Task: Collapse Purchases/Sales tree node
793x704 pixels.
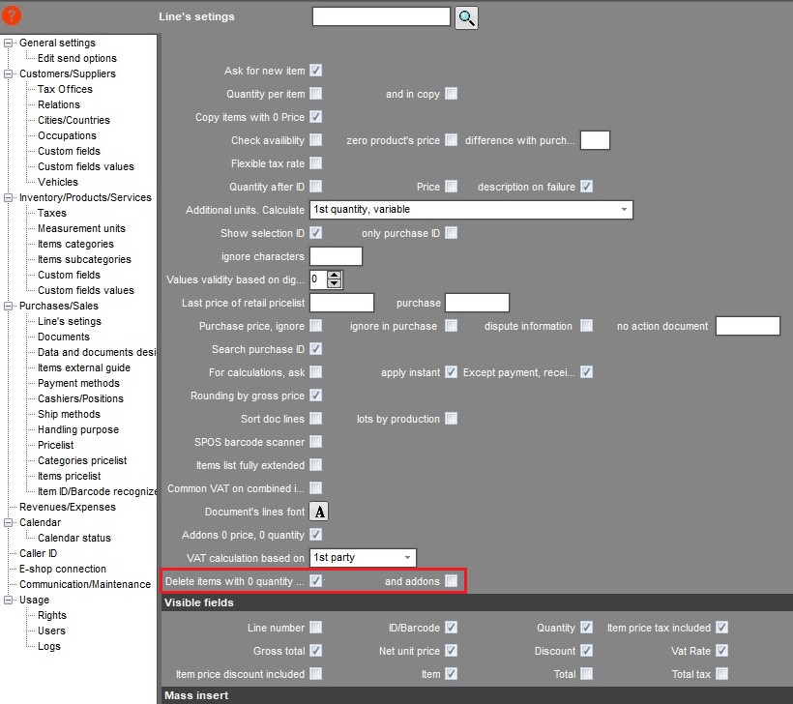Action: pyautogui.click(x=8, y=306)
